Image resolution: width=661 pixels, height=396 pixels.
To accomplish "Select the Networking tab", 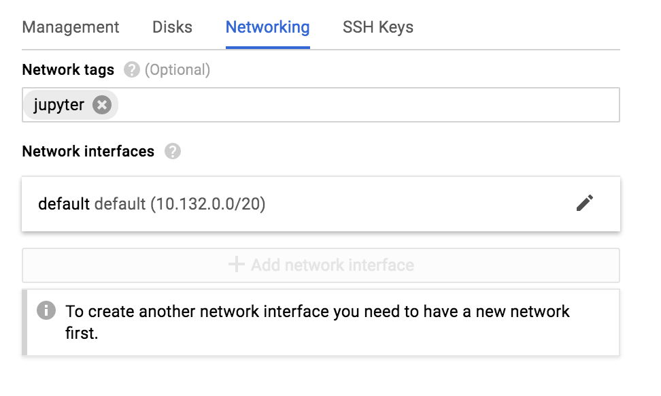I will [x=267, y=27].
